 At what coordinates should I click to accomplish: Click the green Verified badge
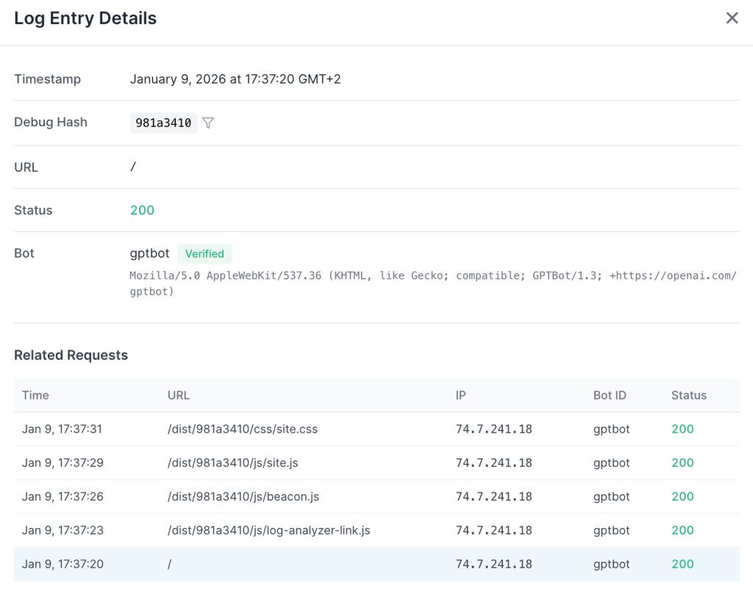click(x=204, y=253)
